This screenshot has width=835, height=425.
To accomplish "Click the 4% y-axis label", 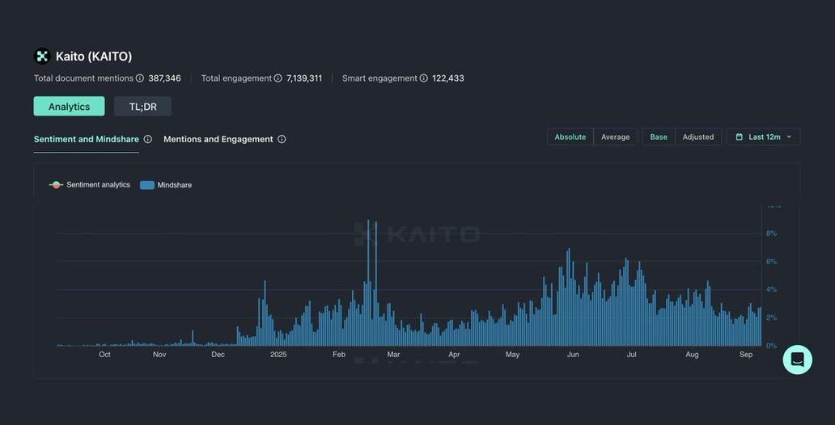I will coord(771,290).
